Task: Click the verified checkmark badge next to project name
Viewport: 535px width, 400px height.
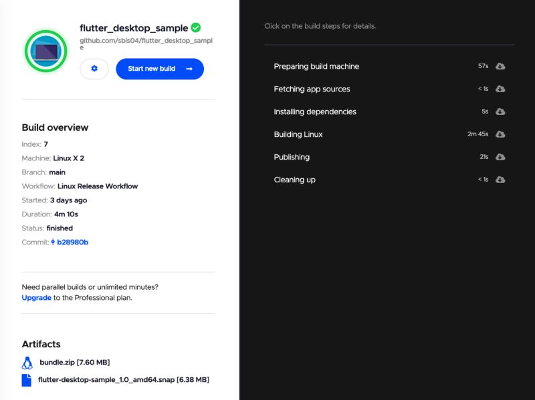Action: pos(195,27)
